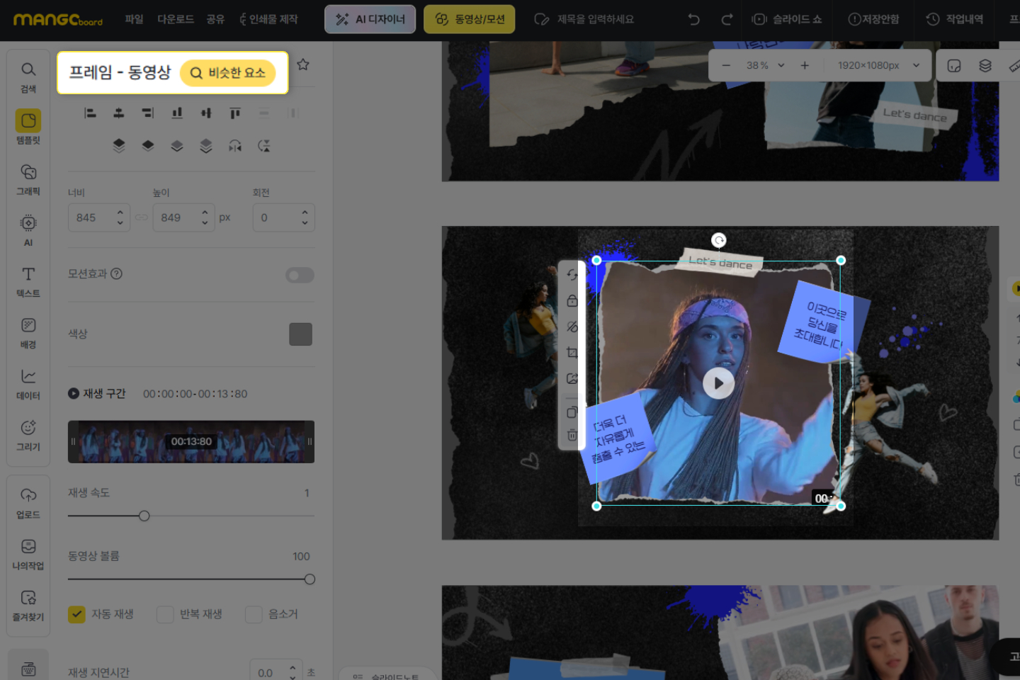Open the 파일 menu

tap(134, 19)
